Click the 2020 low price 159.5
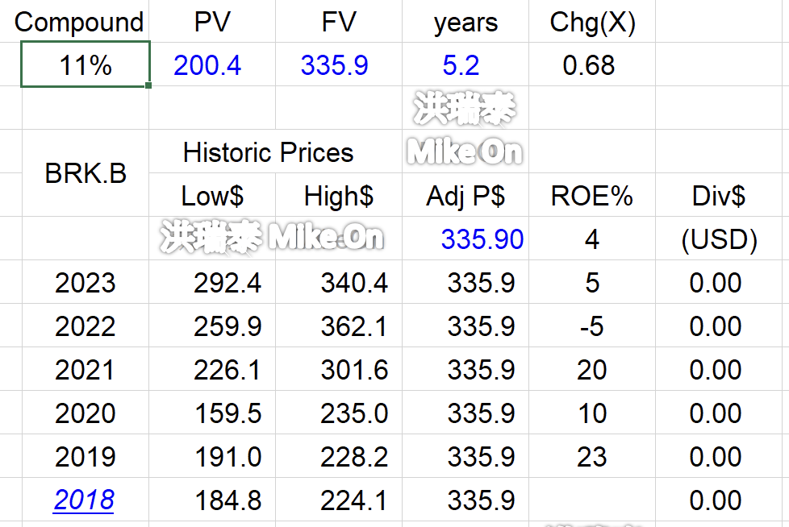The height and width of the screenshot is (527, 789). coord(228,413)
